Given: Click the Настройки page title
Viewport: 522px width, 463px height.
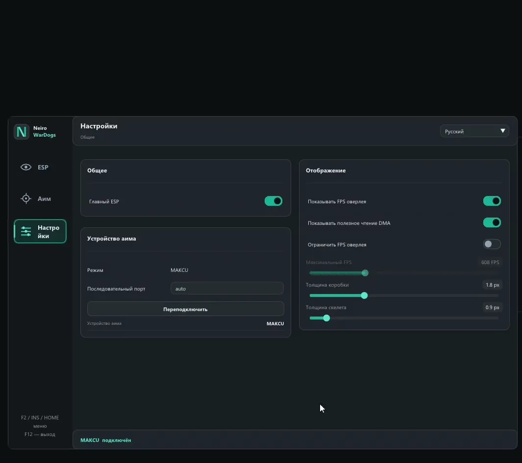Looking at the screenshot, I should pyautogui.click(x=99, y=126).
